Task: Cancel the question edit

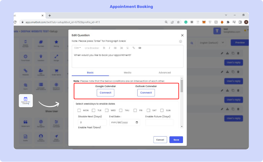Action: point(160,140)
